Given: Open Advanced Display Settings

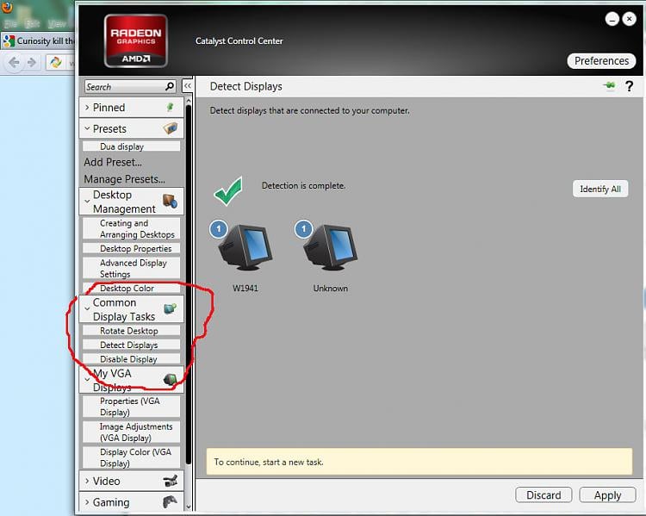Looking at the screenshot, I should [132, 268].
